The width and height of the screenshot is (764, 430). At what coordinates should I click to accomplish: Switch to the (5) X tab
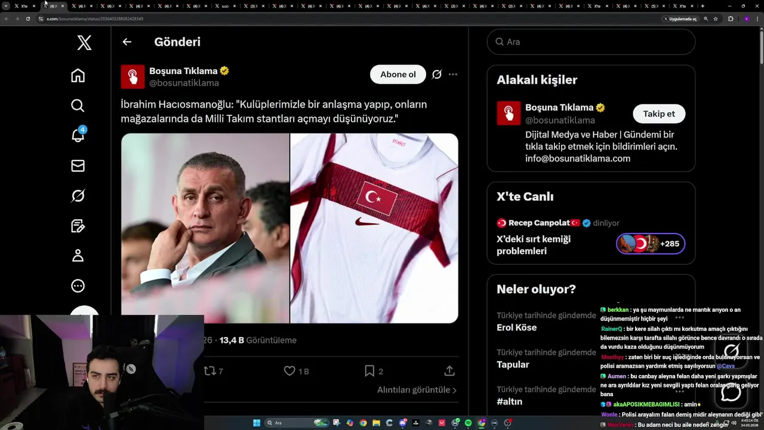(x=655, y=6)
